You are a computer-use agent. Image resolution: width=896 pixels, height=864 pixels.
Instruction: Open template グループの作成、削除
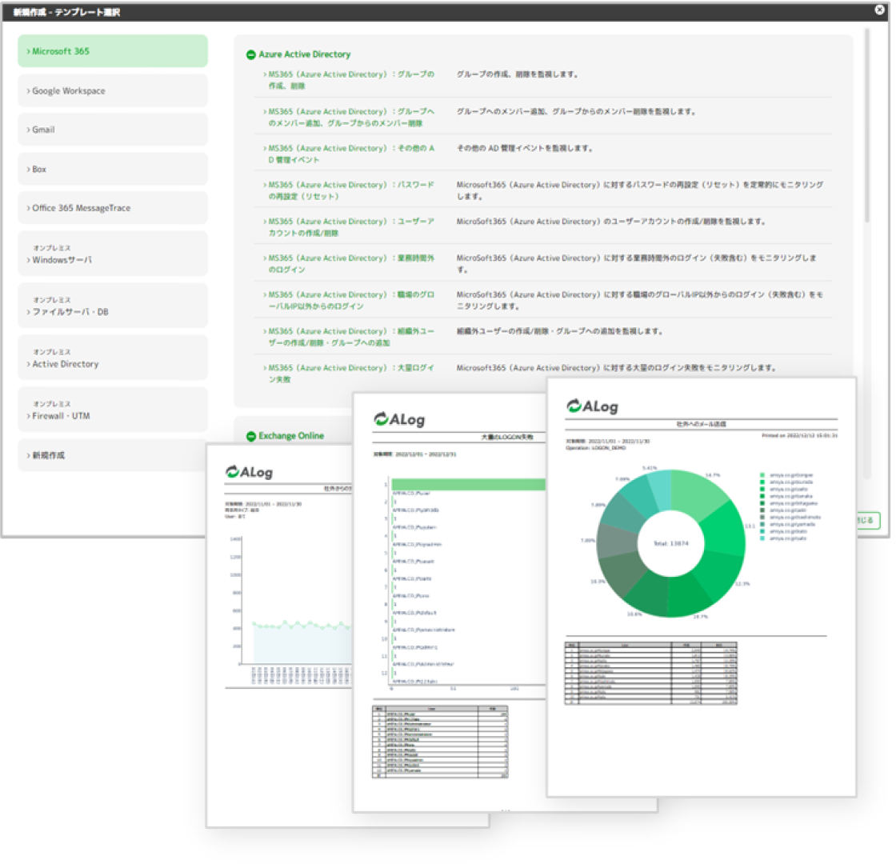pyautogui.click(x=350, y=80)
